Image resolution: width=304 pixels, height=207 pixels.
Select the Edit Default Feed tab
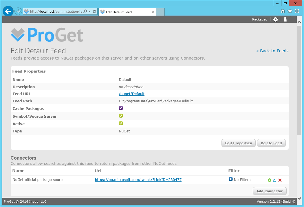[127, 12]
